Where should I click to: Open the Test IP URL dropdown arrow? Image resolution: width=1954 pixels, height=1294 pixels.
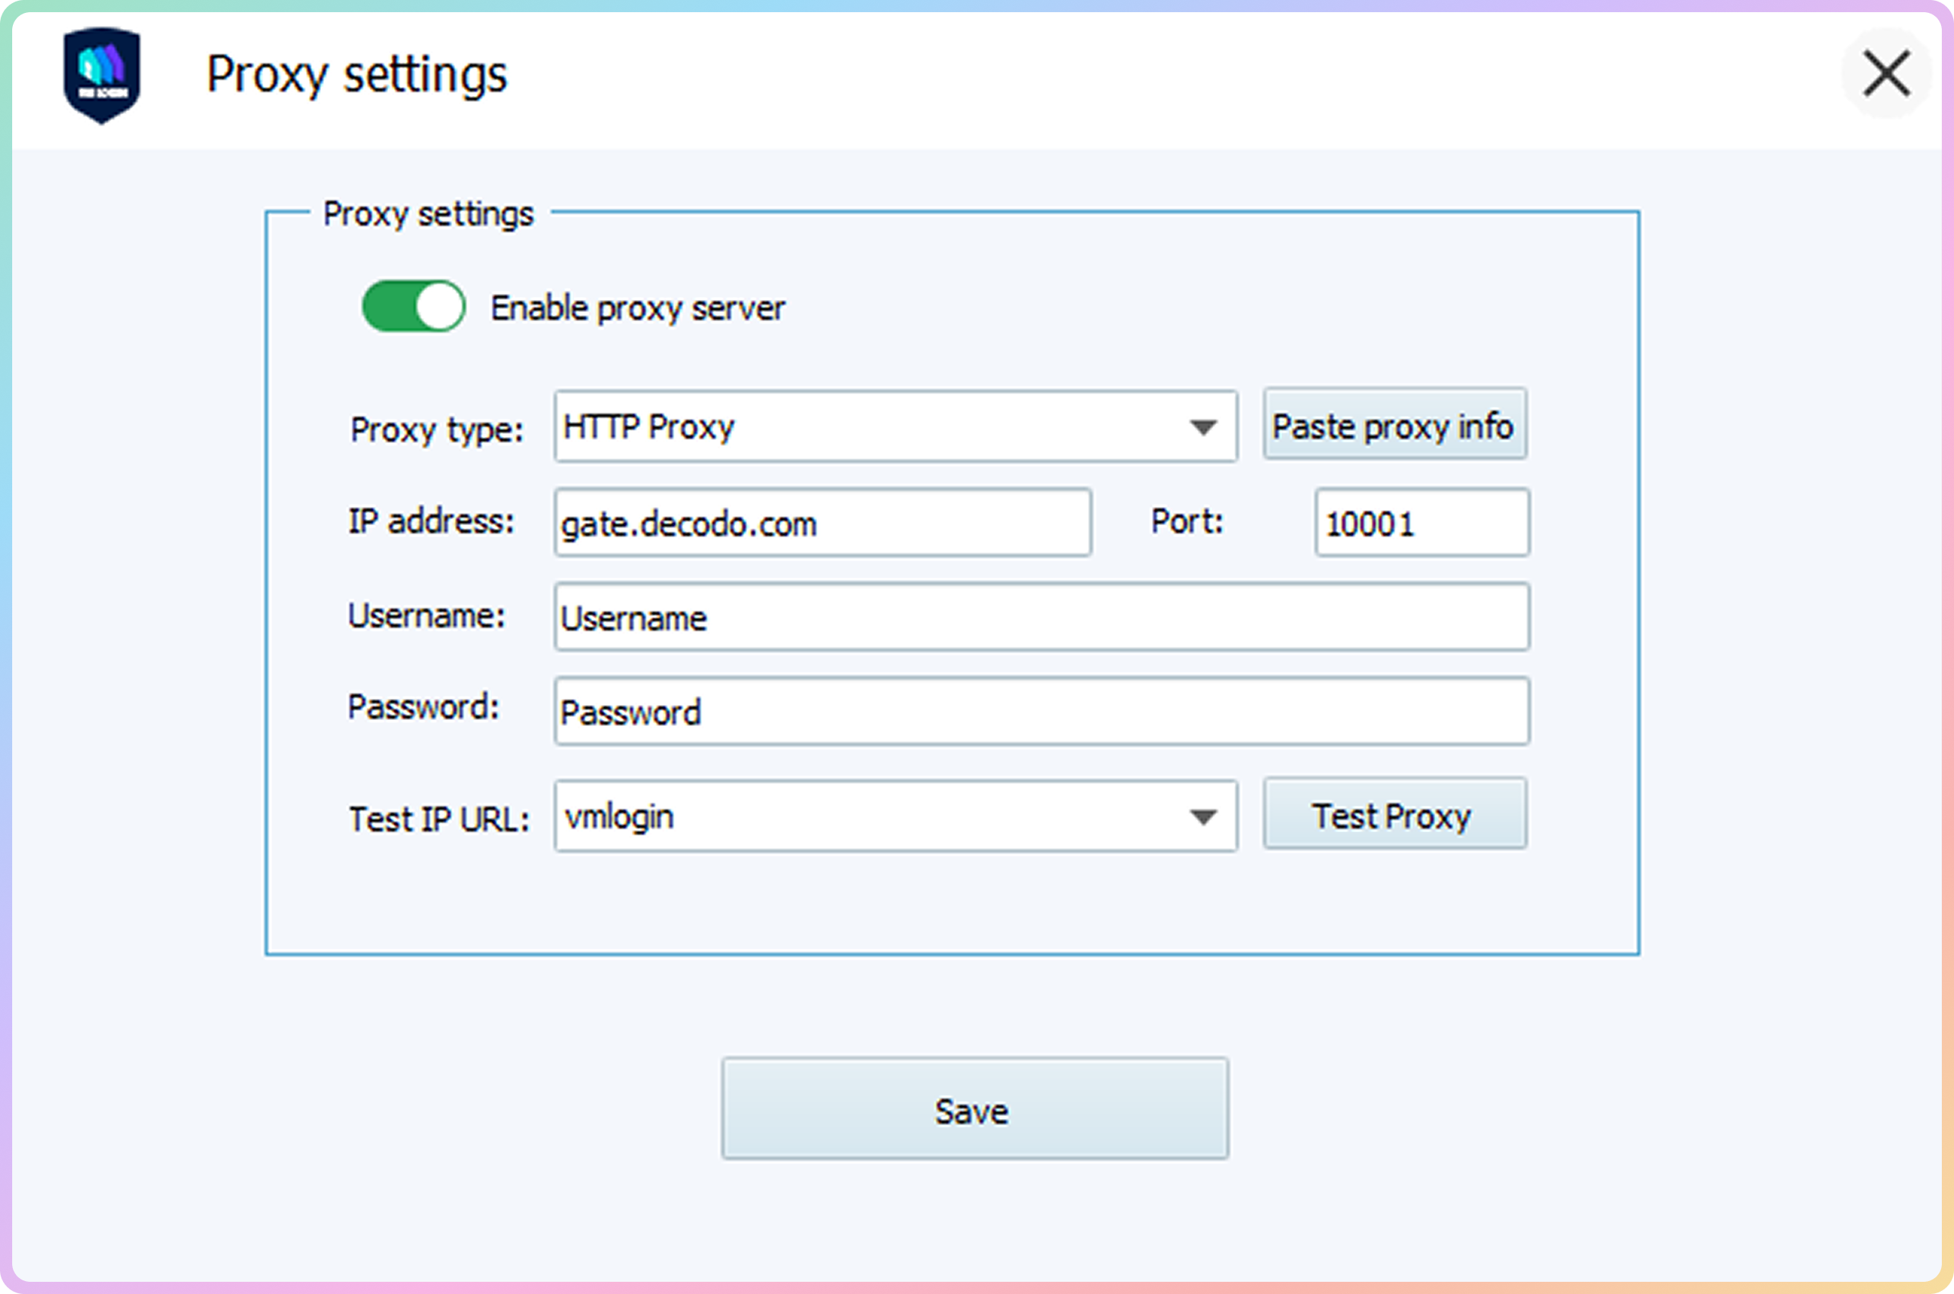tap(1202, 816)
